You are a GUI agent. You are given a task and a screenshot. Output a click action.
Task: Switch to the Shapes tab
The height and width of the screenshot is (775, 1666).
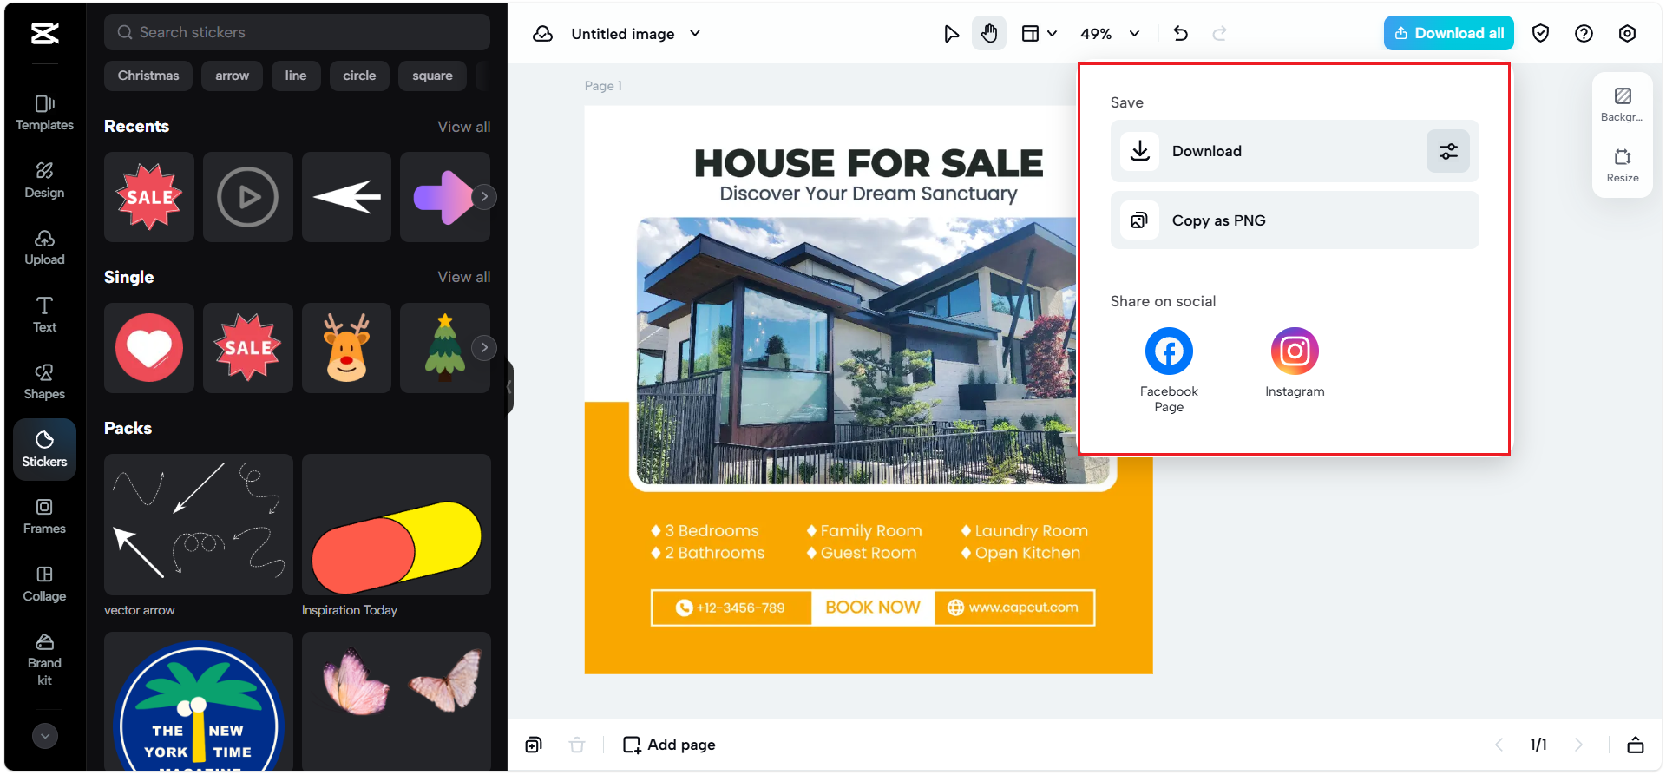(x=44, y=382)
